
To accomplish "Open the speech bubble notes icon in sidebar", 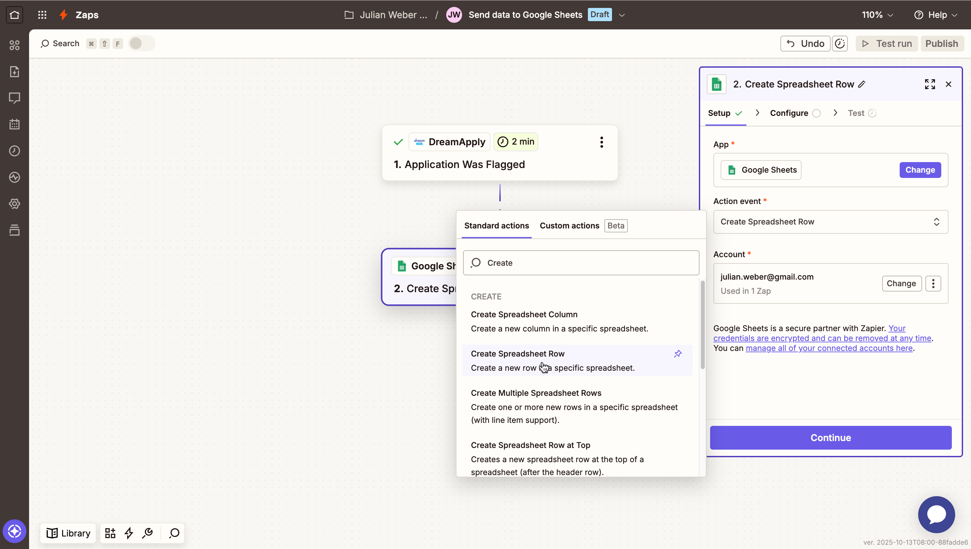I will tap(14, 98).
